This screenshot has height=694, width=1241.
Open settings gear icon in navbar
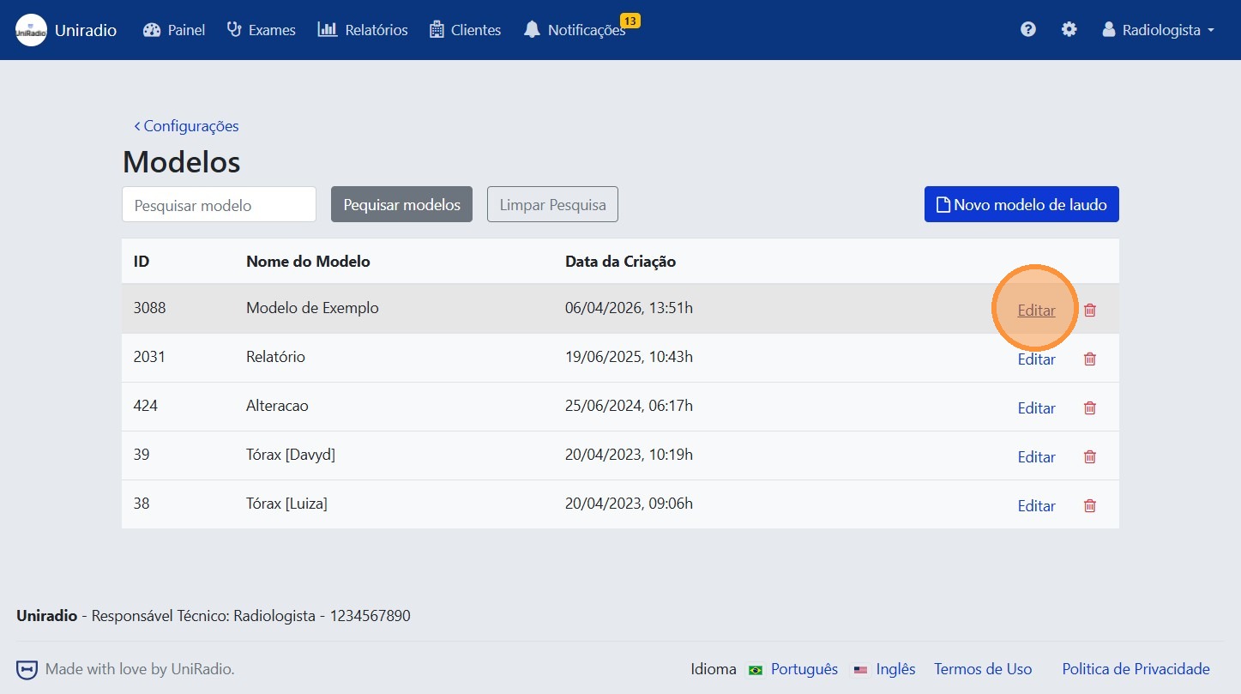coord(1069,30)
